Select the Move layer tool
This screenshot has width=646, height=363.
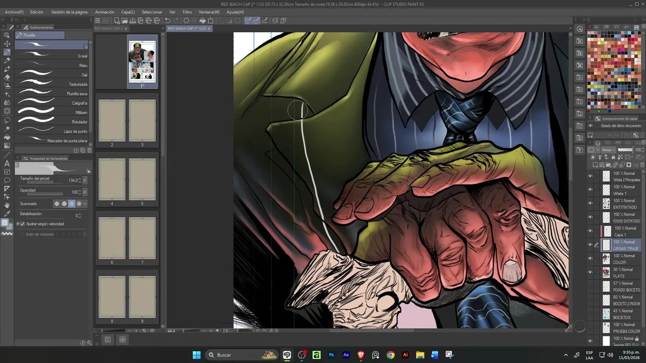tap(7, 44)
